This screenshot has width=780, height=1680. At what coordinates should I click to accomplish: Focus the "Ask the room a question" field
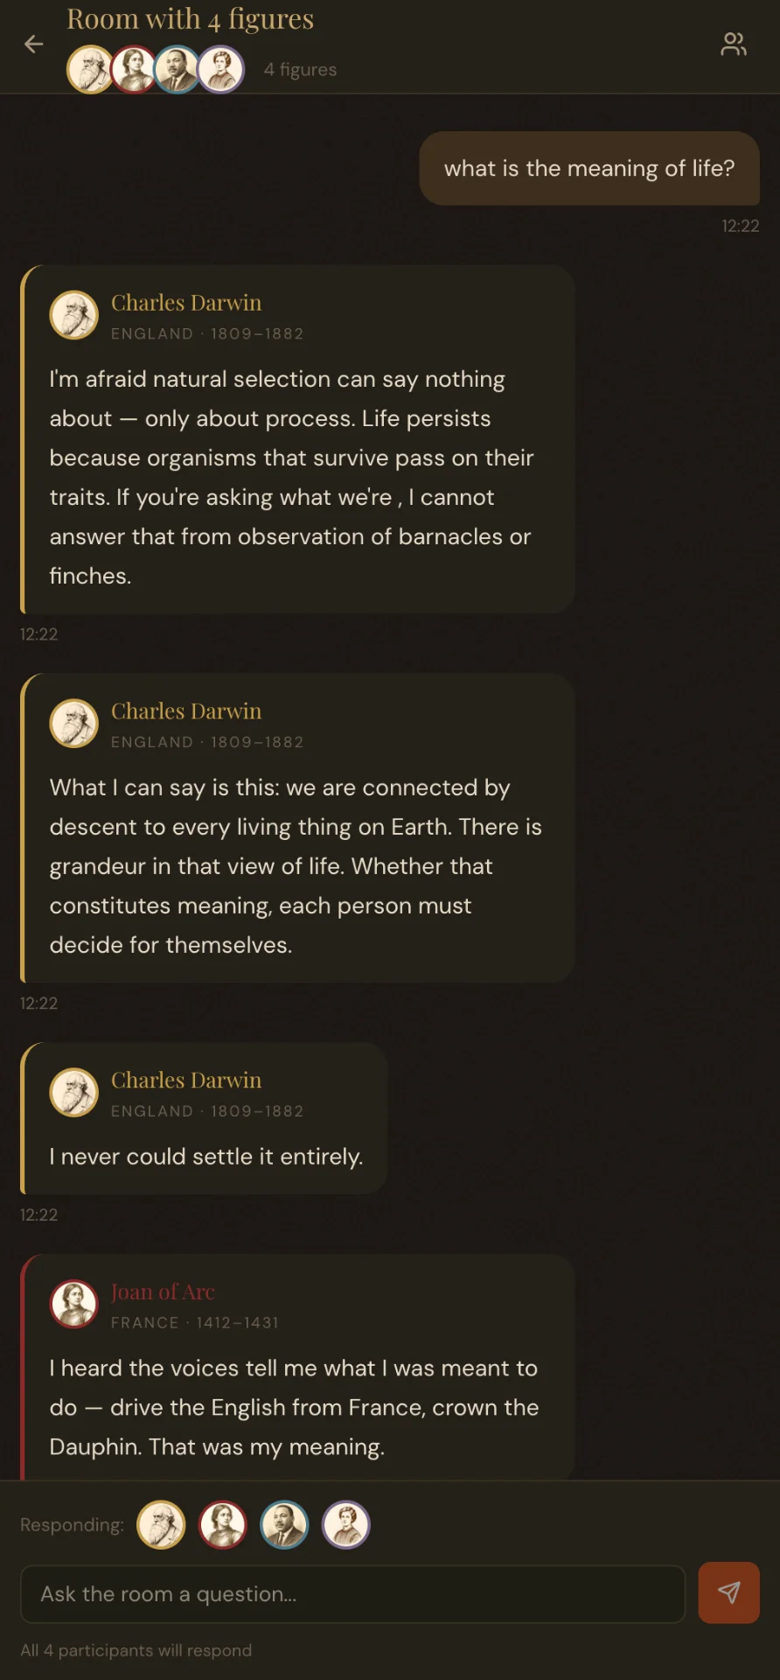pos(353,1594)
